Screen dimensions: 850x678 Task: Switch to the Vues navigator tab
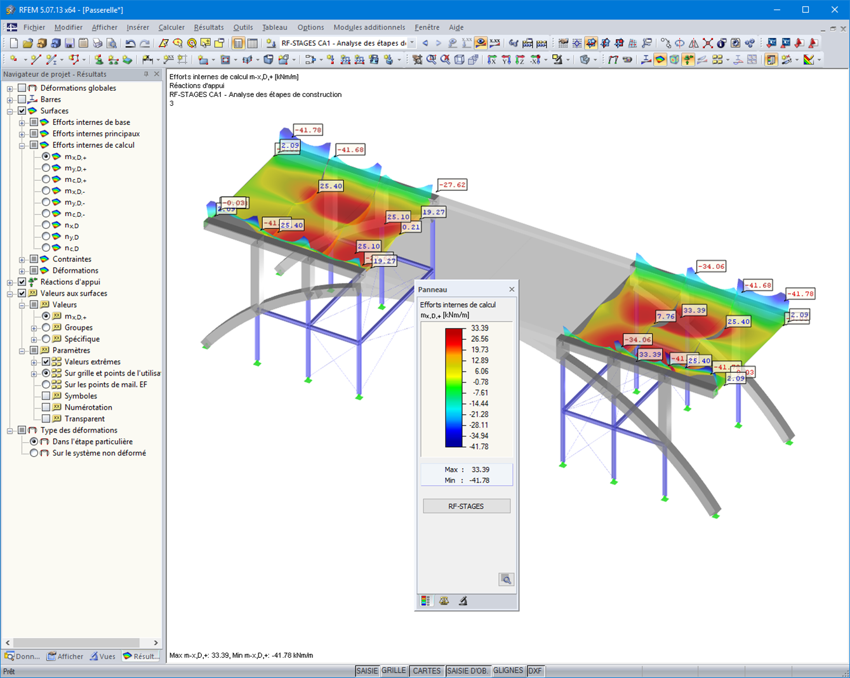click(x=102, y=656)
